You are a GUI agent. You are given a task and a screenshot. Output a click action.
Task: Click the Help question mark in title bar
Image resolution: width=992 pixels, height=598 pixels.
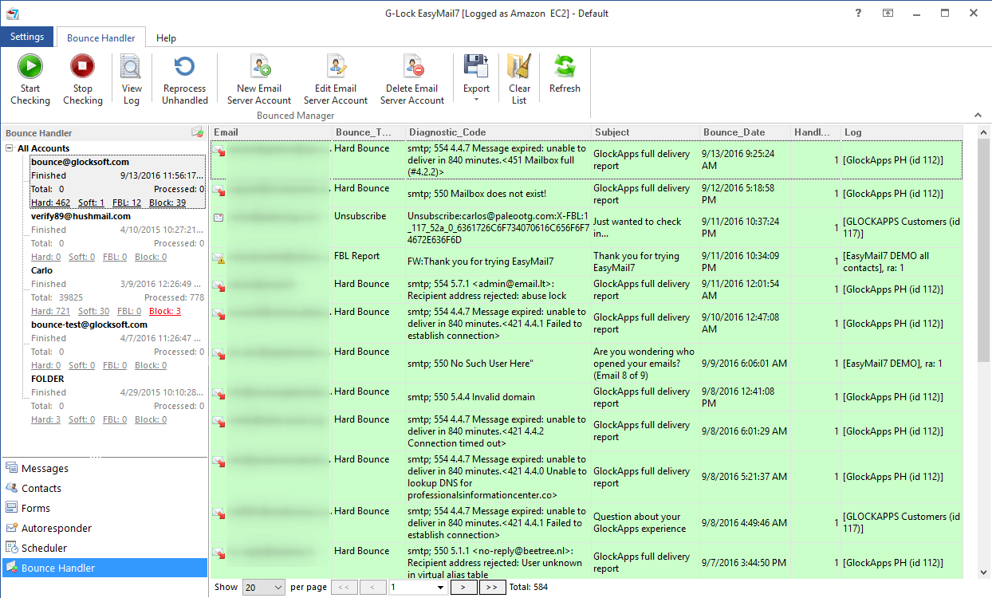[858, 13]
